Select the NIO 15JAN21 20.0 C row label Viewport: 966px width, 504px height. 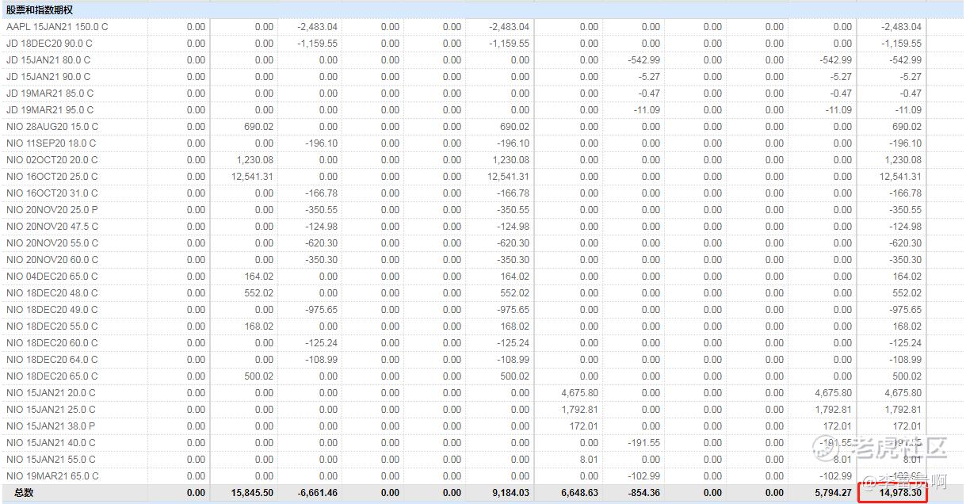coord(51,393)
